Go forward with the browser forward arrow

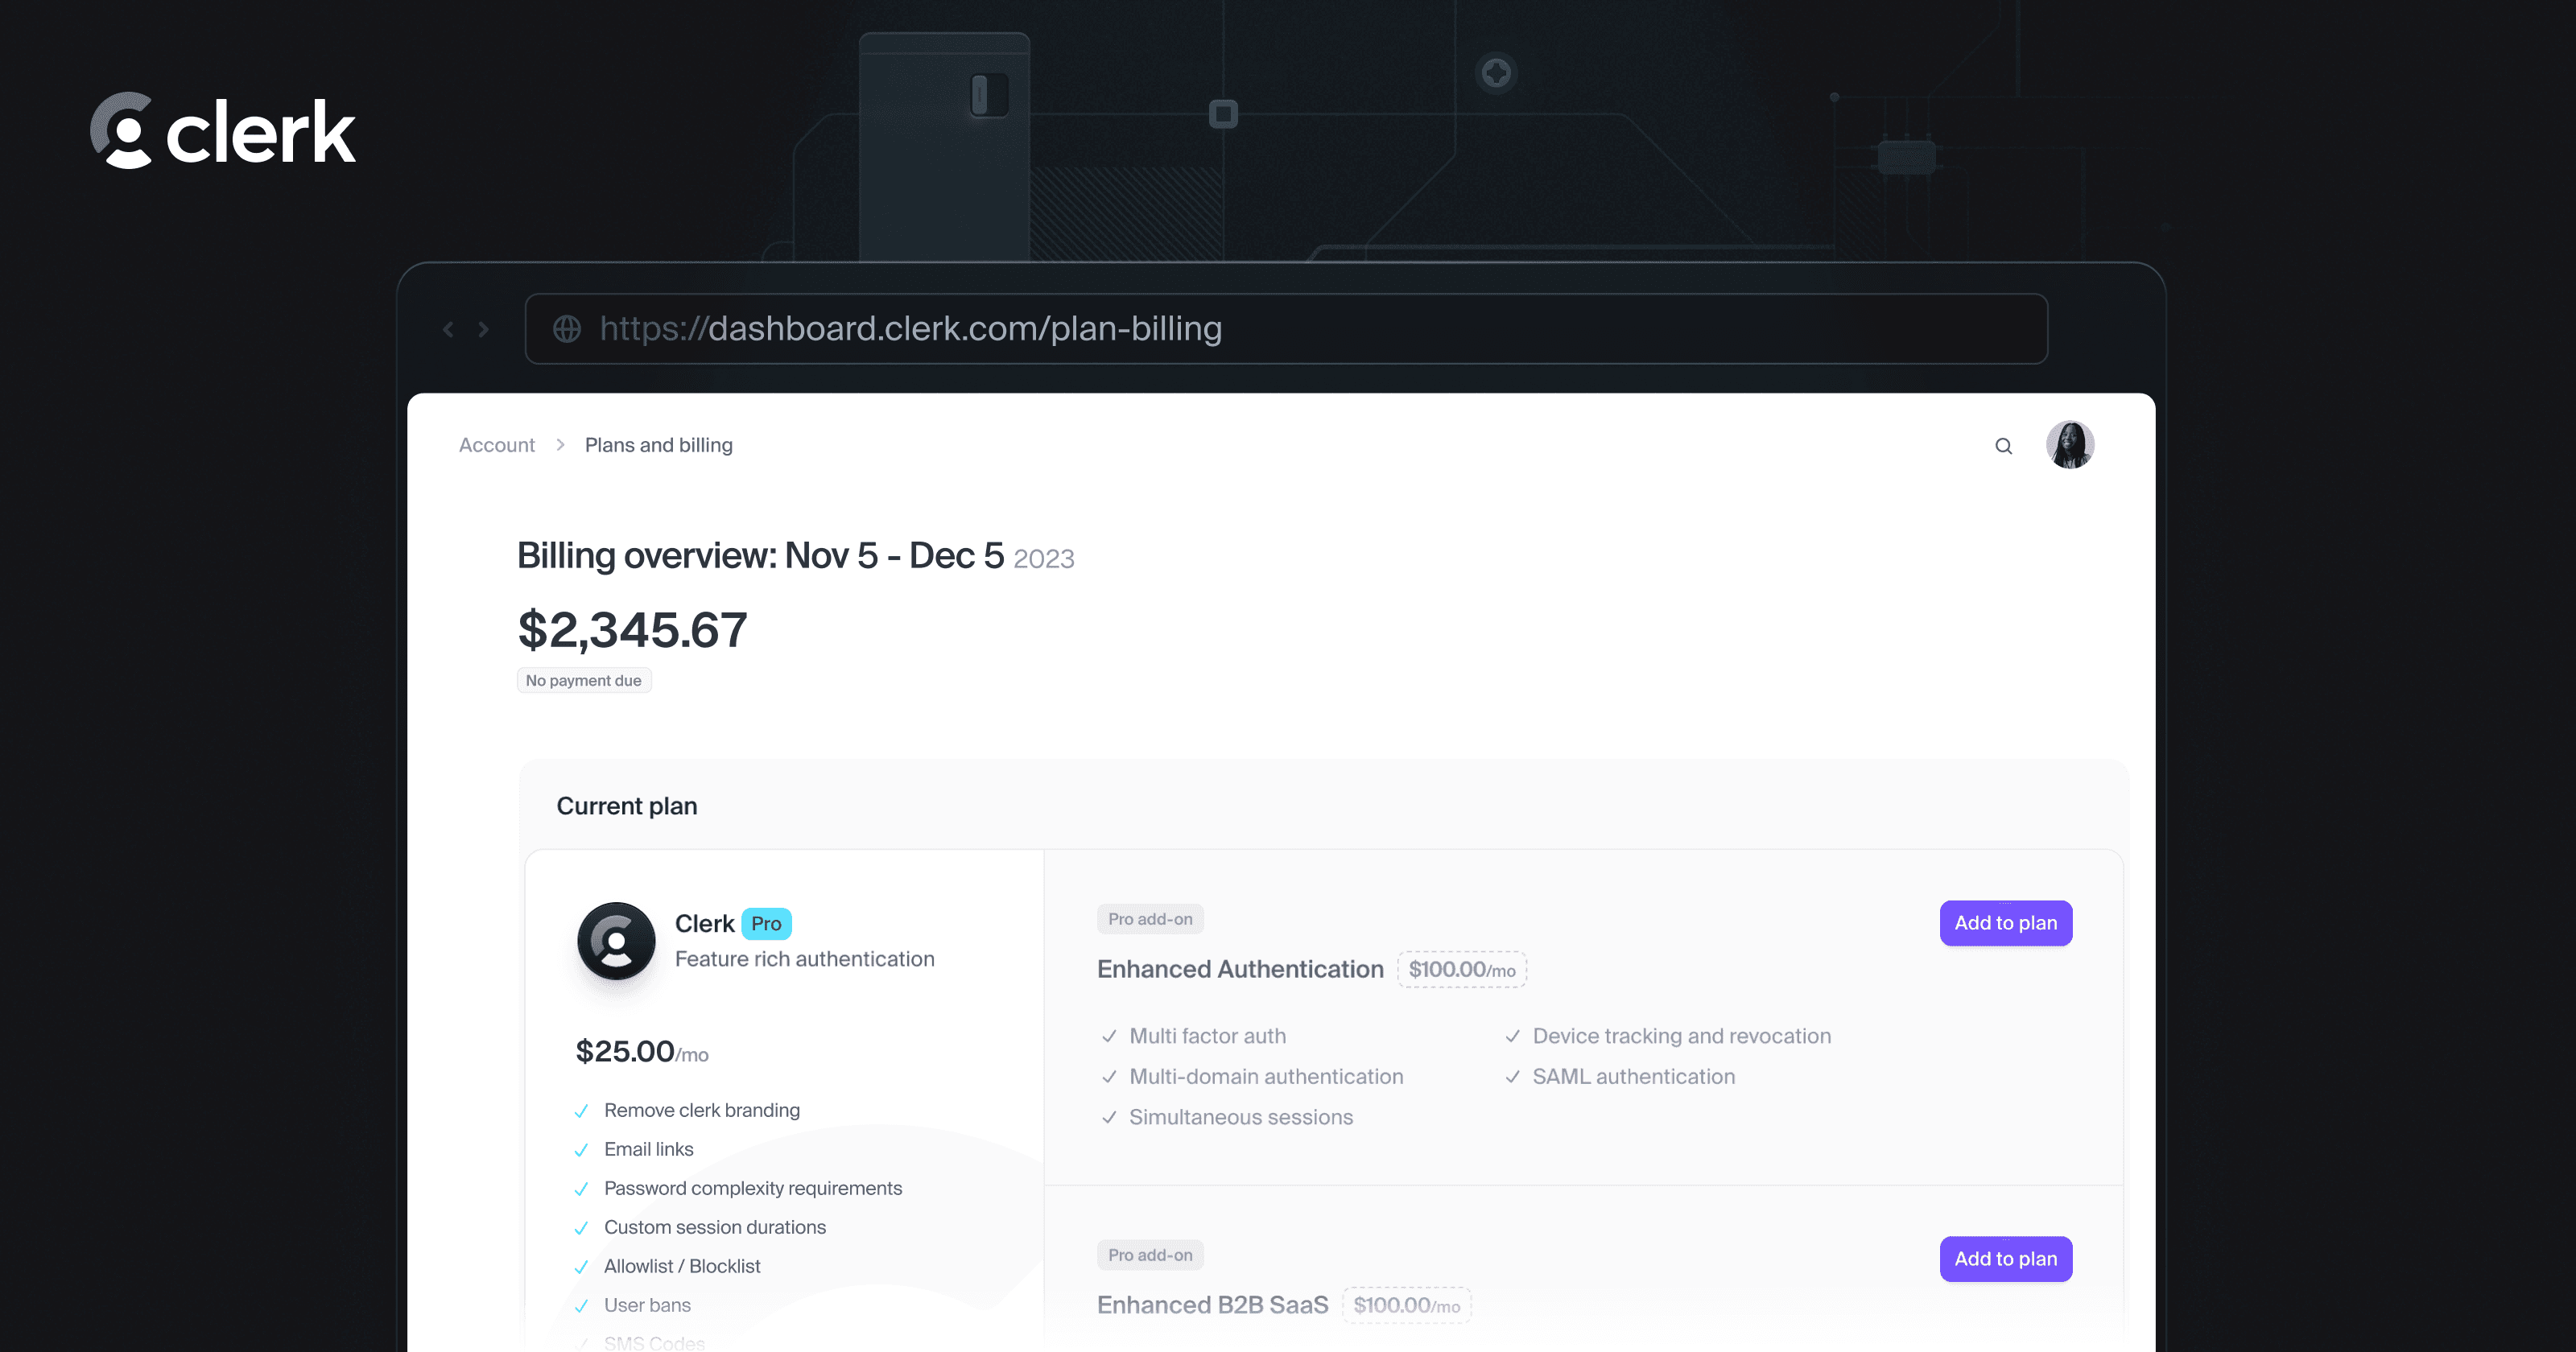[x=483, y=329]
